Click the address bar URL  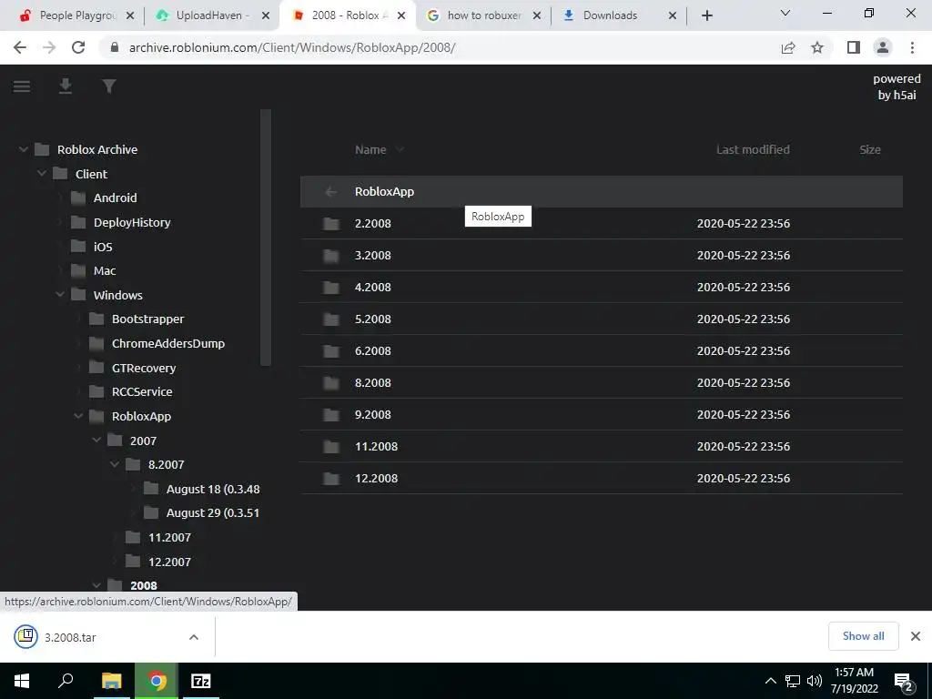(x=292, y=47)
